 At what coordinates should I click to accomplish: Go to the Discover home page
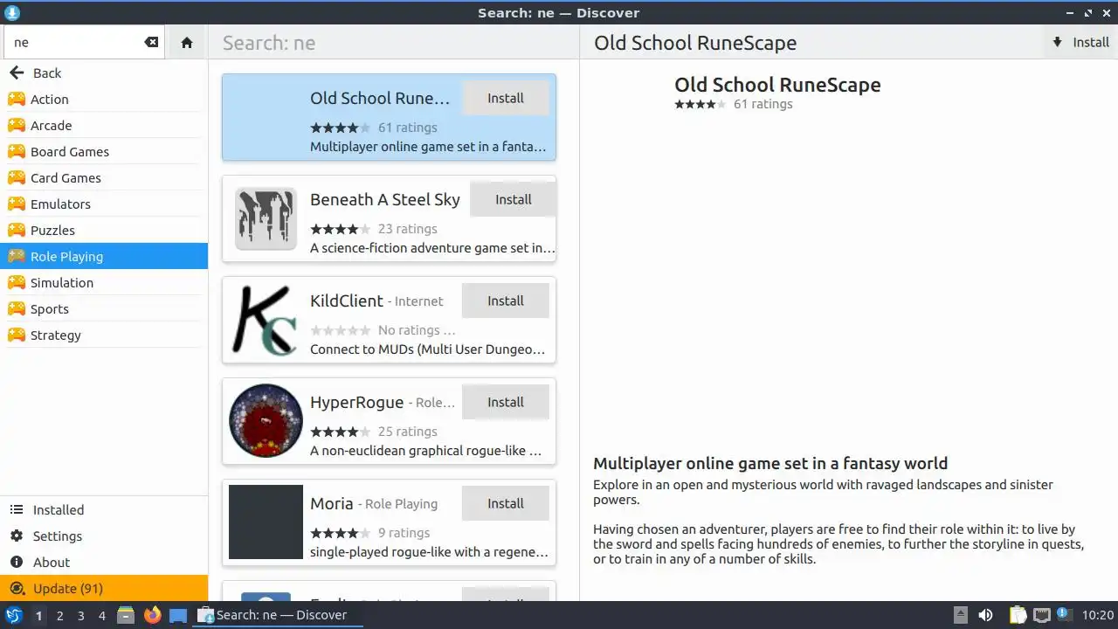[187, 42]
